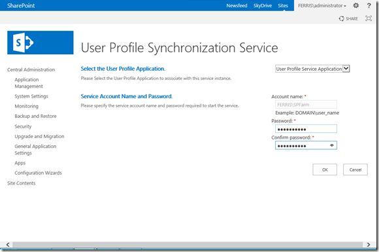Click 'Service Account Name and Password' heading

pyautogui.click(x=127, y=96)
